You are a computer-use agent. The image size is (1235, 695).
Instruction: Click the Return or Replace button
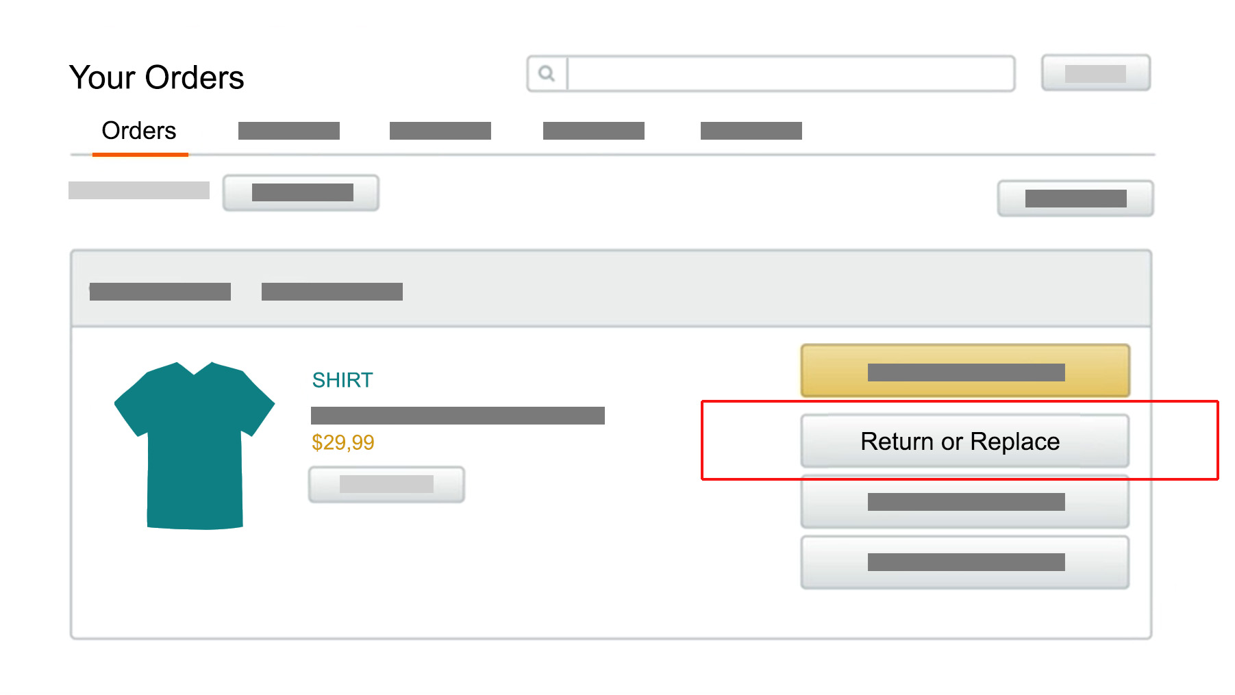[964, 442]
